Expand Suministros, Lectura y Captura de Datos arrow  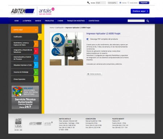[36, 44]
